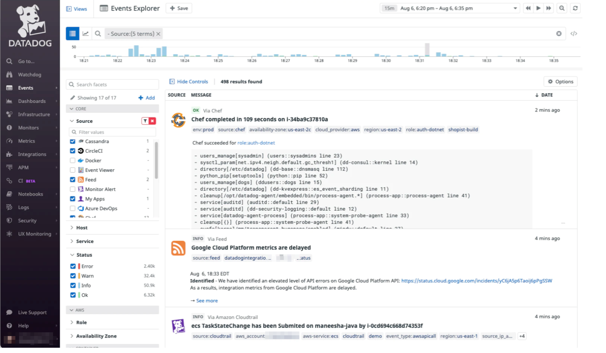The height and width of the screenshot is (353, 606).
Task: Refresh the events list
Action: pos(575,8)
